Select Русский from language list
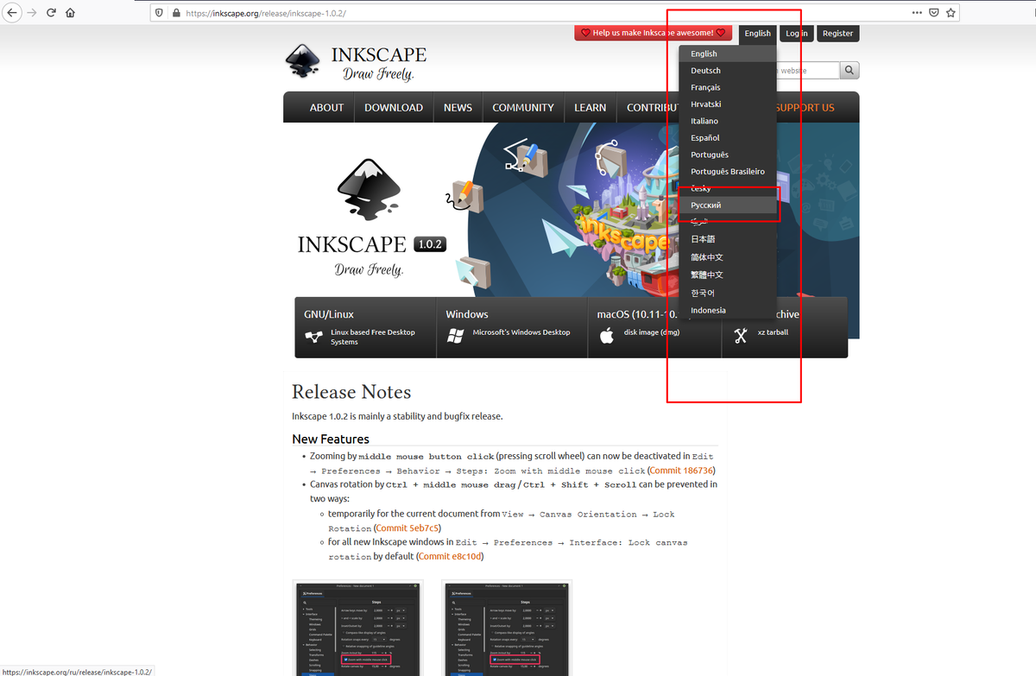1036x676 pixels. [728, 205]
